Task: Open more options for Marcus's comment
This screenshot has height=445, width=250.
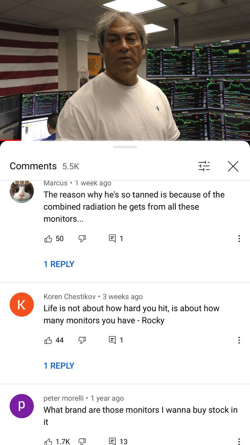Action: tap(239, 238)
